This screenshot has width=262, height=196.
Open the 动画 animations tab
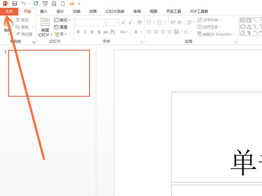pos(93,11)
